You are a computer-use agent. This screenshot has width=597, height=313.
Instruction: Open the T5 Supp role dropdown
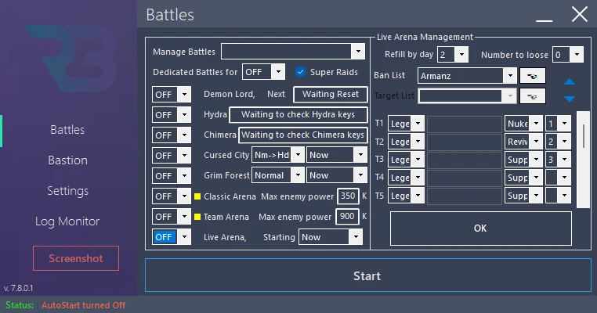pyautogui.click(x=523, y=196)
